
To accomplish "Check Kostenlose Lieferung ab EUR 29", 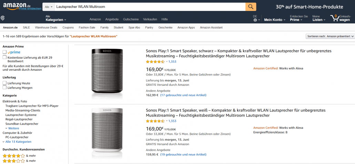I will tap(5, 57).
